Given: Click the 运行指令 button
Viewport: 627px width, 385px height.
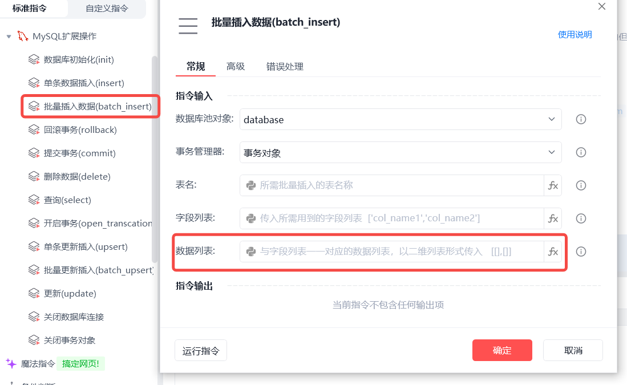Looking at the screenshot, I should click(x=201, y=351).
